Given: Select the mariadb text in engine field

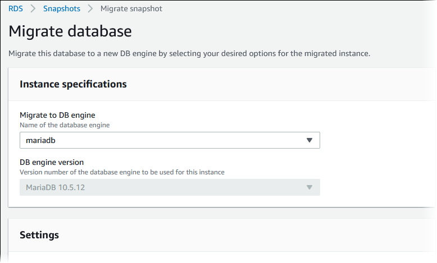Looking at the screenshot, I should click(40, 140).
